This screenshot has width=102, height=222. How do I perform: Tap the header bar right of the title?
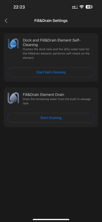(85, 21)
